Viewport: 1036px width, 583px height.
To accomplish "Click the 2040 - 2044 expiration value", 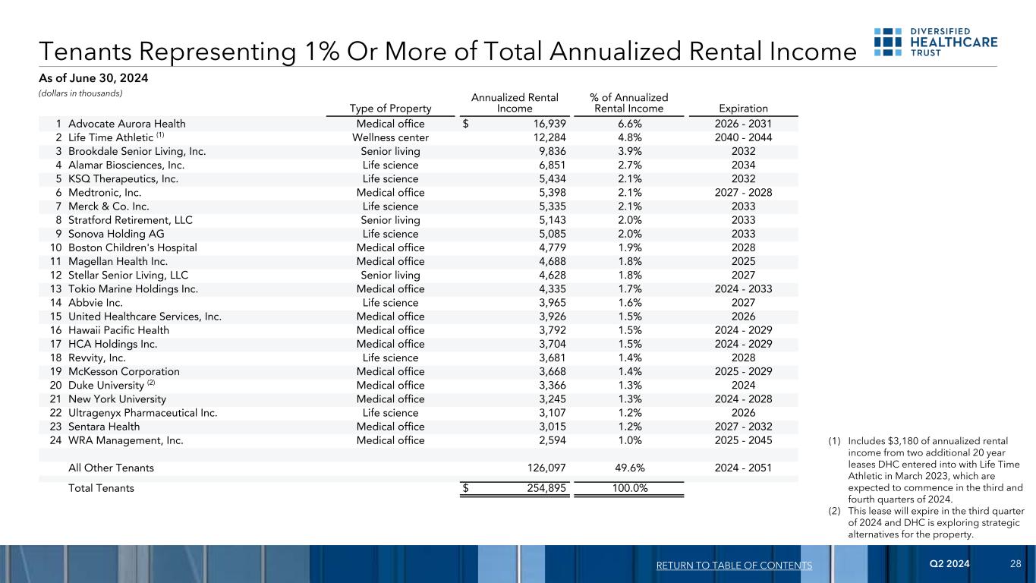I will [743, 137].
